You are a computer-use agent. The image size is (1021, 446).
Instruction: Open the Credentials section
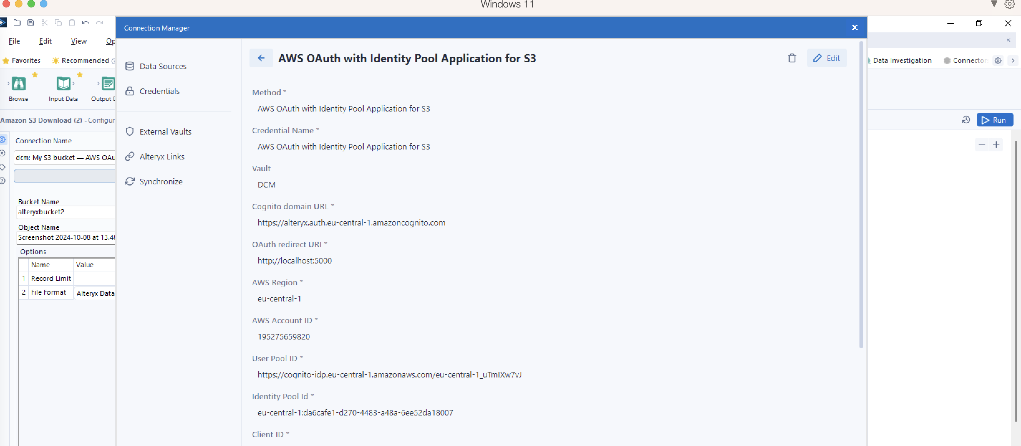pyautogui.click(x=159, y=91)
